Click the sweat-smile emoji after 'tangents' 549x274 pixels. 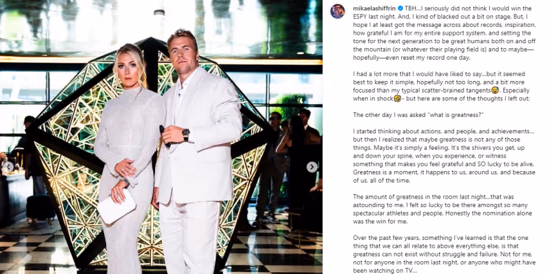click(495, 91)
